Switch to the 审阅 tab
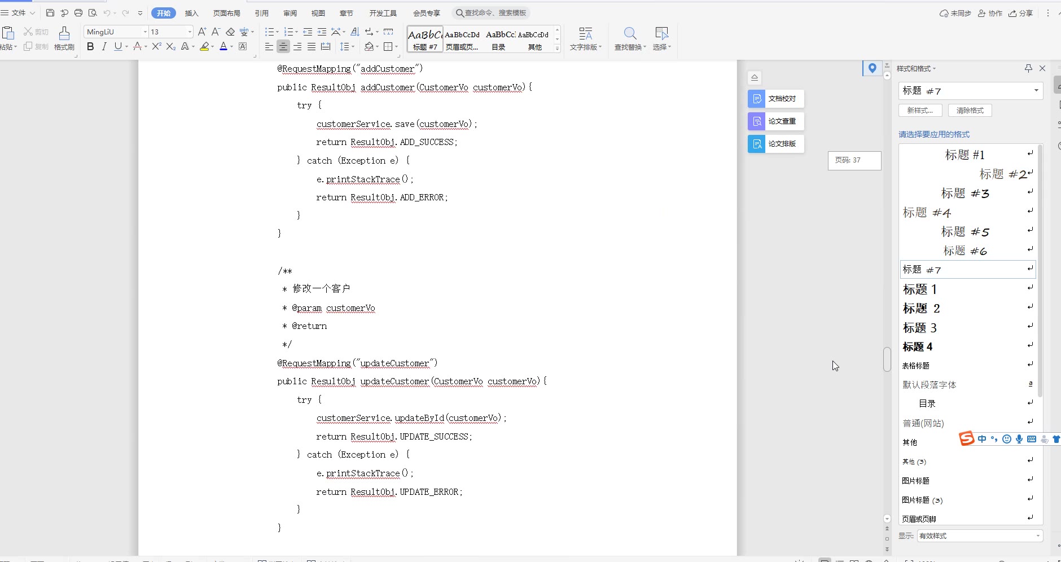Viewport: 1061px width, 562px height. (x=290, y=13)
